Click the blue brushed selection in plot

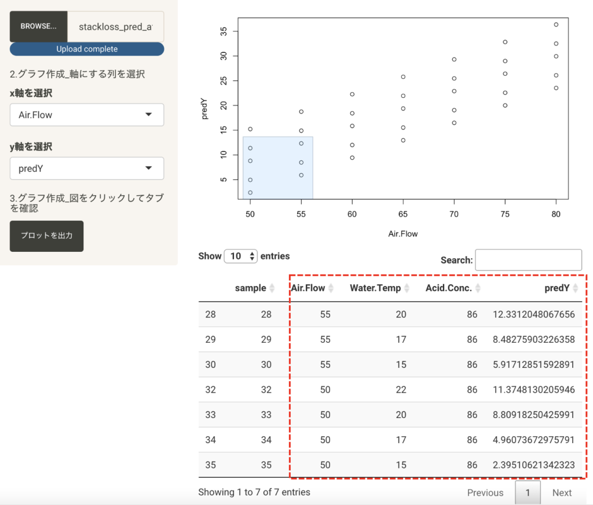point(278,168)
